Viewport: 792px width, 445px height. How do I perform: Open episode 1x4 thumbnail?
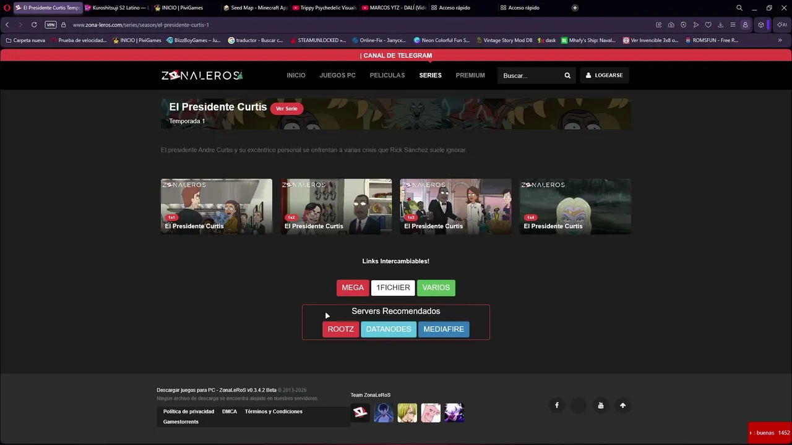point(575,206)
